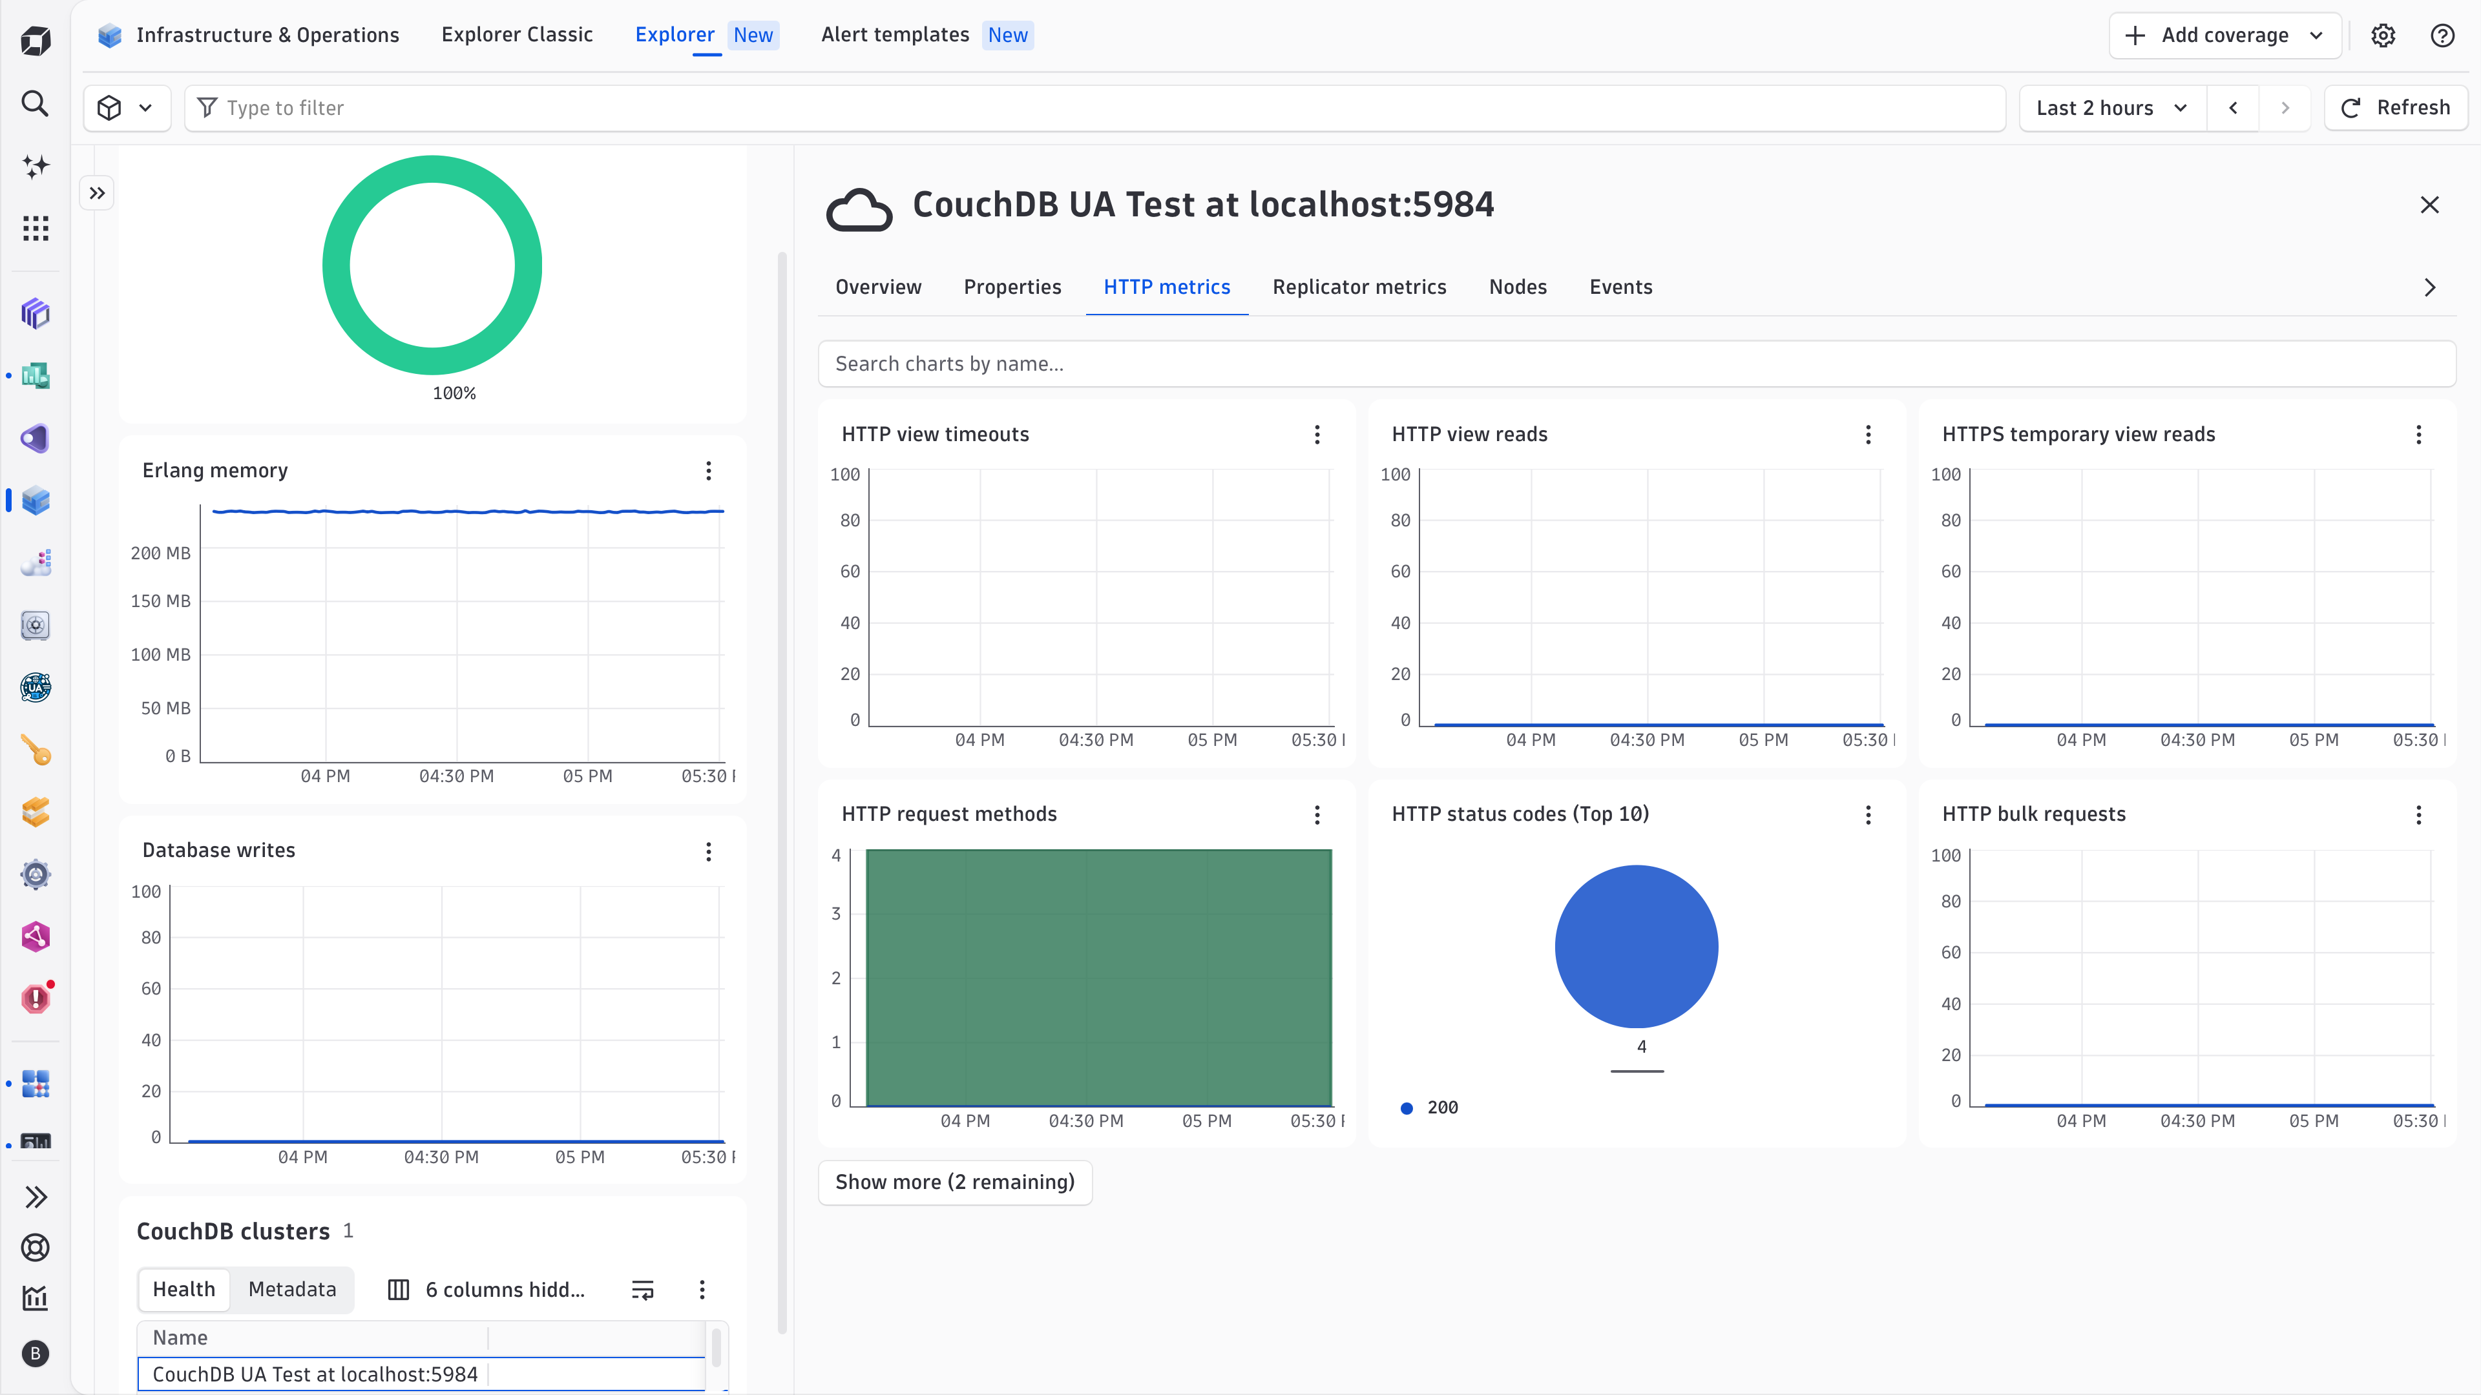Open HTTP bulk requests chart options
Image resolution: width=2481 pixels, height=1395 pixels.
click(2418, 814)
